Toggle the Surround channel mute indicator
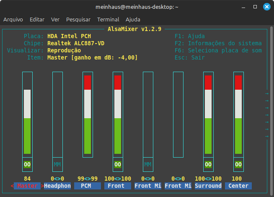This screenshot has width=274, height=197. (208, 164)
